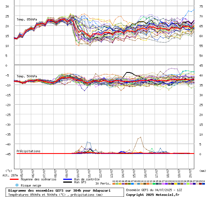Click the right axis value 10

tap(201, 135)
